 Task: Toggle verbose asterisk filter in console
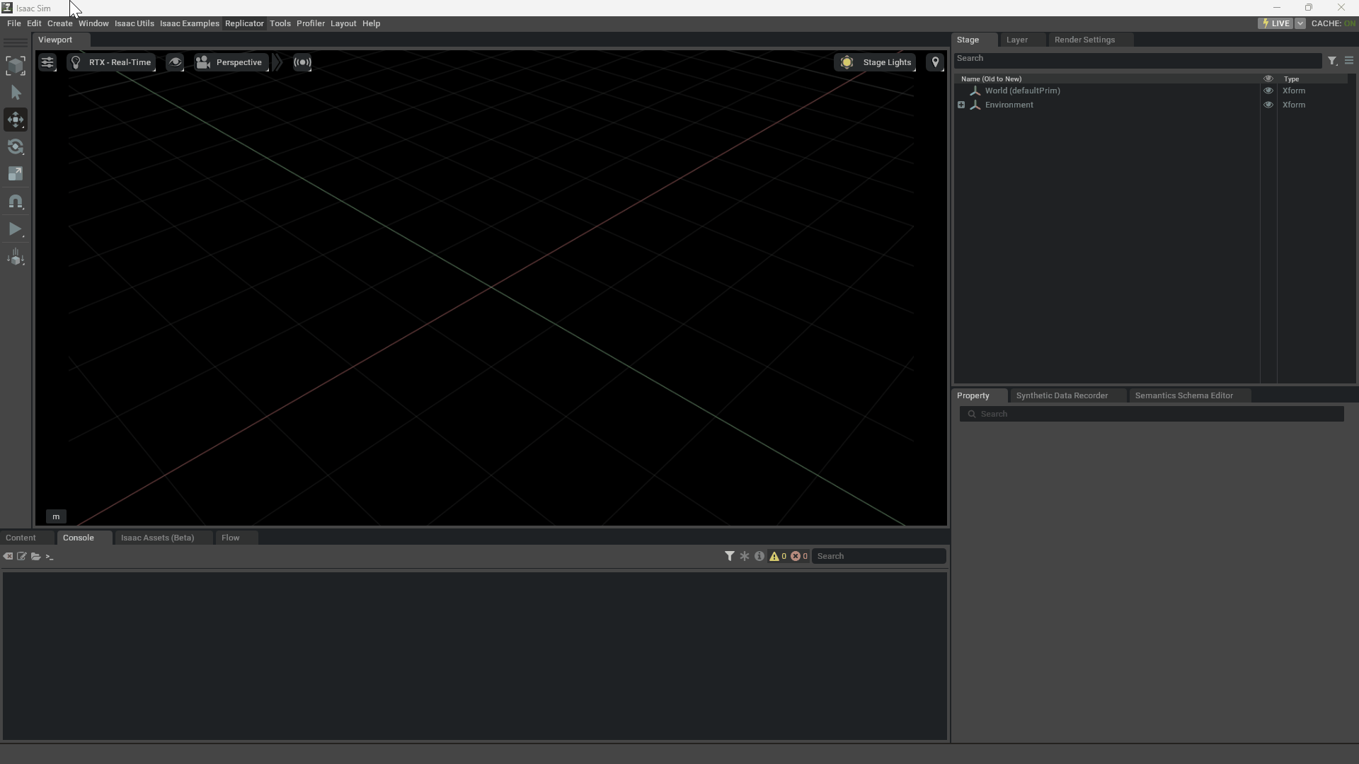click(745, 556)
